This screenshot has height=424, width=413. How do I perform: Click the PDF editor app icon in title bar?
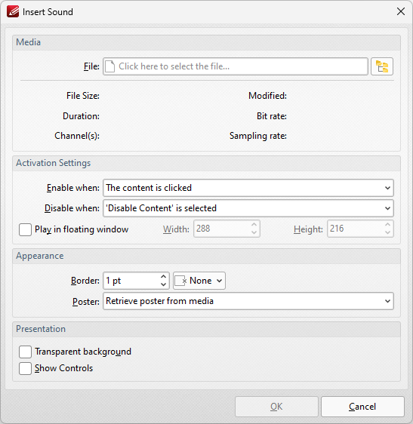tap(13, 11)
